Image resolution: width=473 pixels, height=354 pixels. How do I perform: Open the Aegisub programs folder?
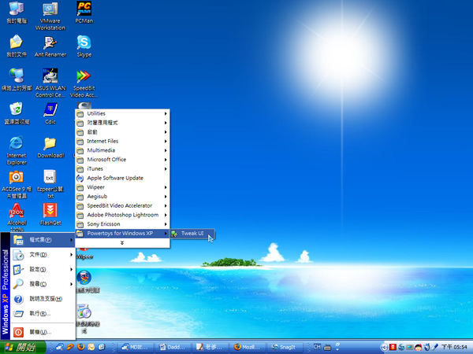click(x=122, y=197)
